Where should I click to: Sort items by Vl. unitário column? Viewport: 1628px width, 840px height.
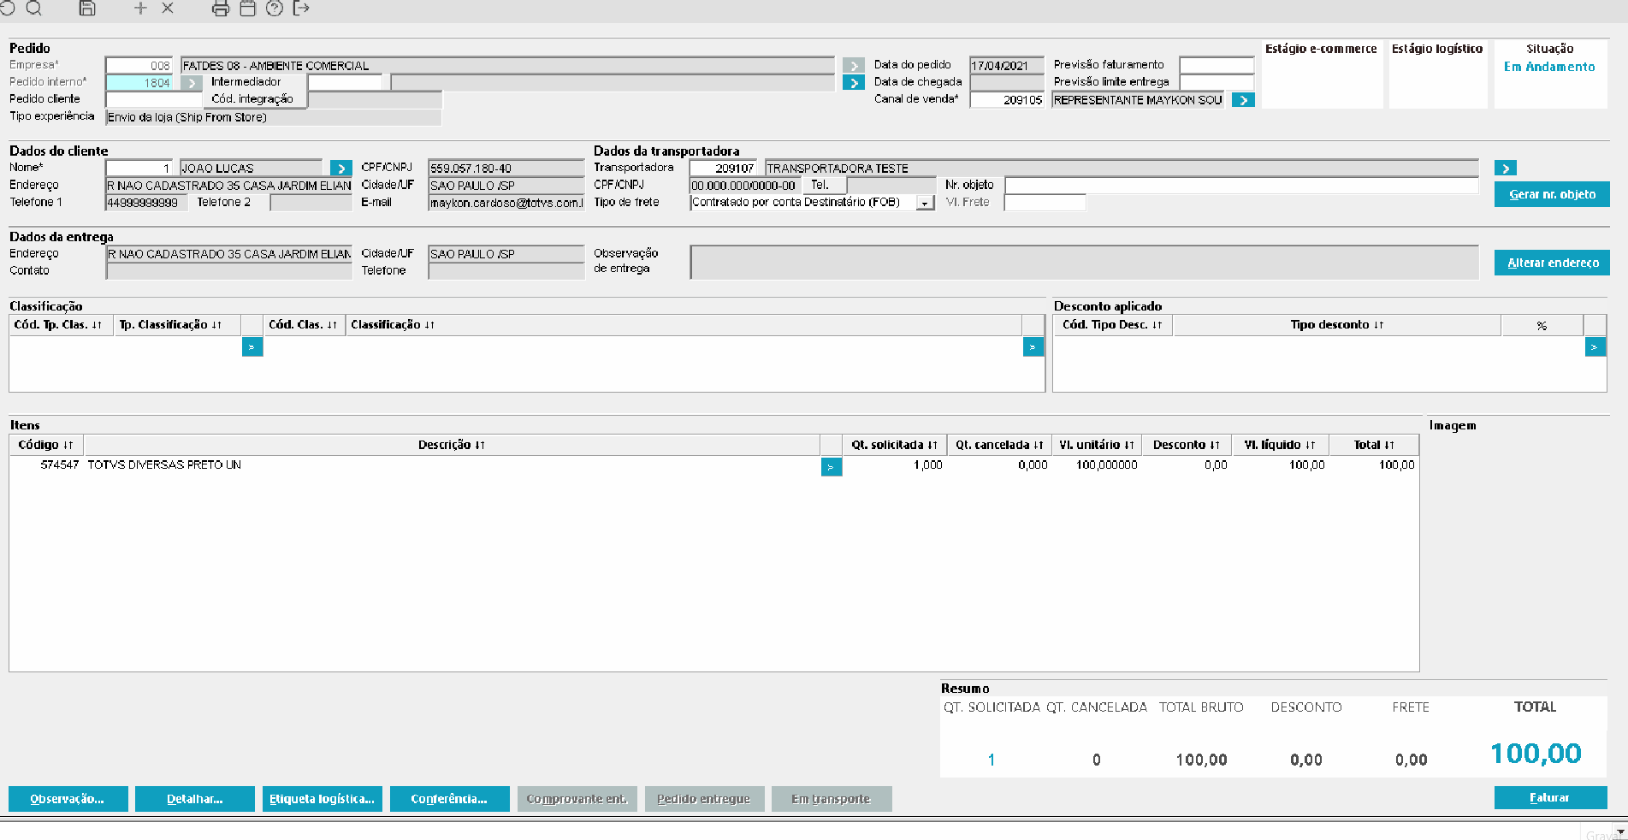point(1096,445)
